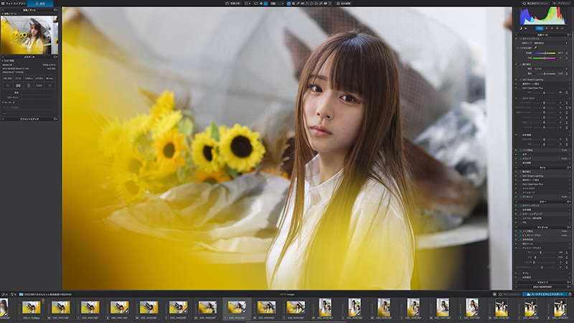Image resolution: width=574 pixels, height=323 pixels.
Task: Activate the repair bandage tool icon
Action: click(320, 4)
